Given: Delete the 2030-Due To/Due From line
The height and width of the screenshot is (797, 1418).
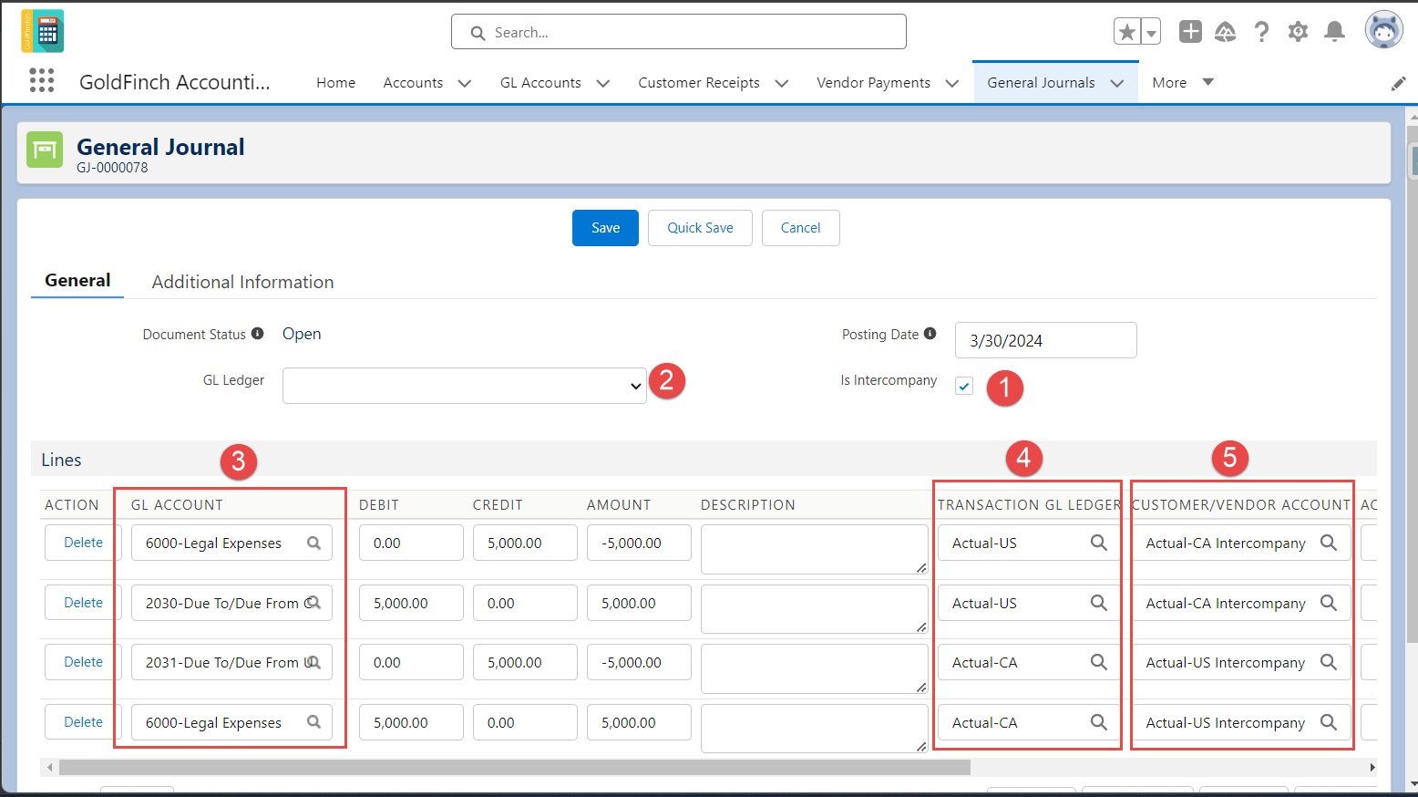Looking at the screenshot, I should [83, 603].
